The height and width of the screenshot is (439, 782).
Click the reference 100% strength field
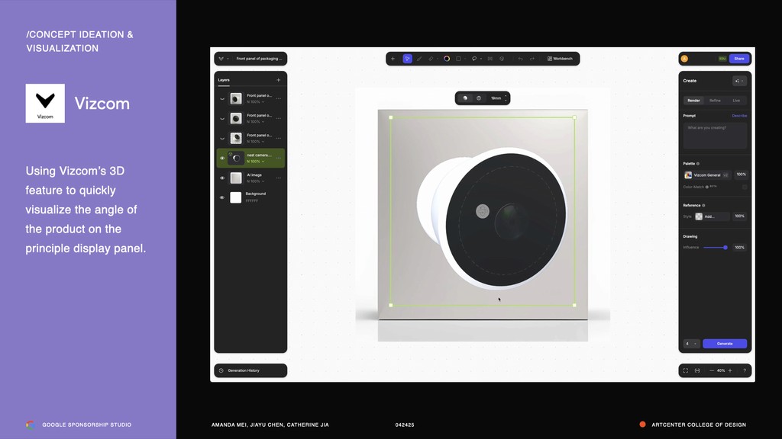tap(739, 216)
